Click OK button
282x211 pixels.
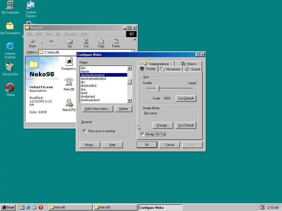pyautogui.click(x=147, y=145)
